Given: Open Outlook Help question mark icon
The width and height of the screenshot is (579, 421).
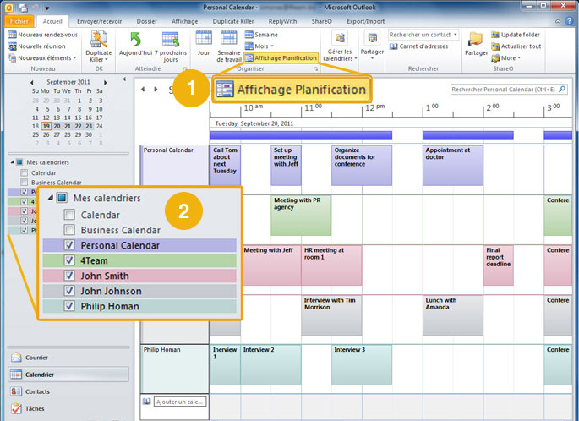Looking at the screenshot, I should (x=570, y=21).
